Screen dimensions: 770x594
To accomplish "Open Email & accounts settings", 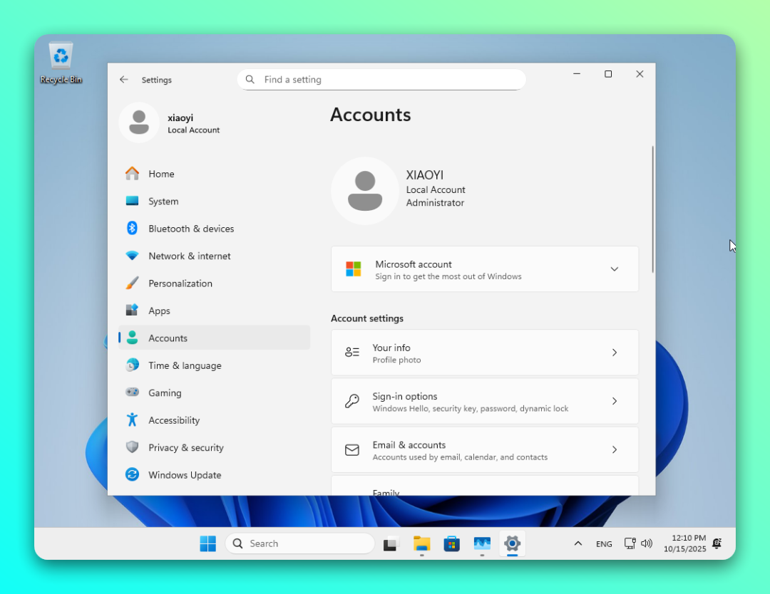I will coord(484,450).
